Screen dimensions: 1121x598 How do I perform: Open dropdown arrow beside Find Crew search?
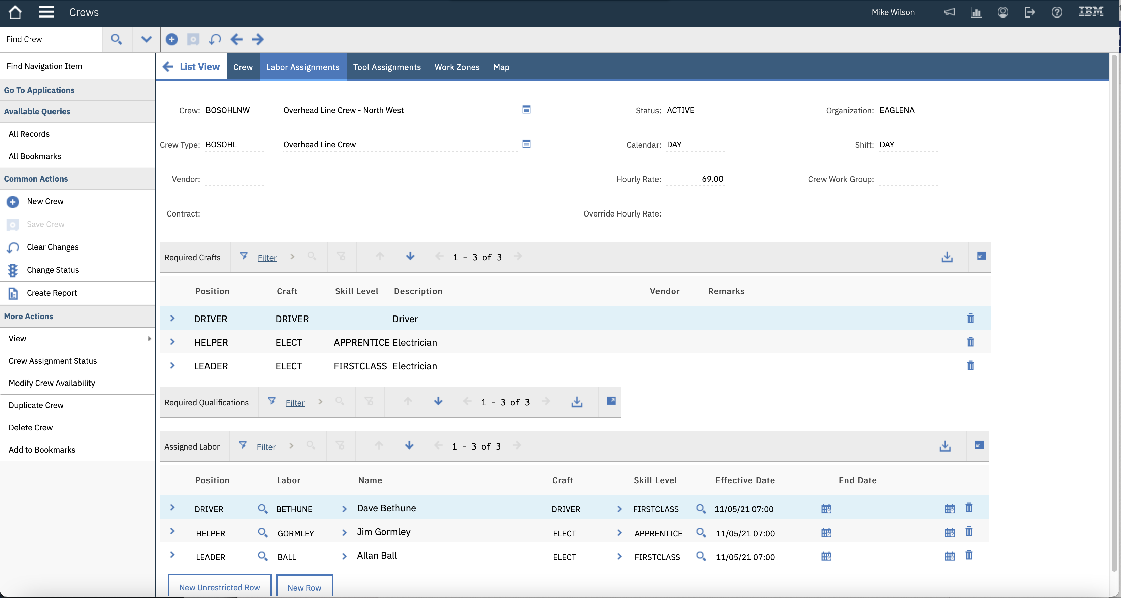(x=146, y=40)
